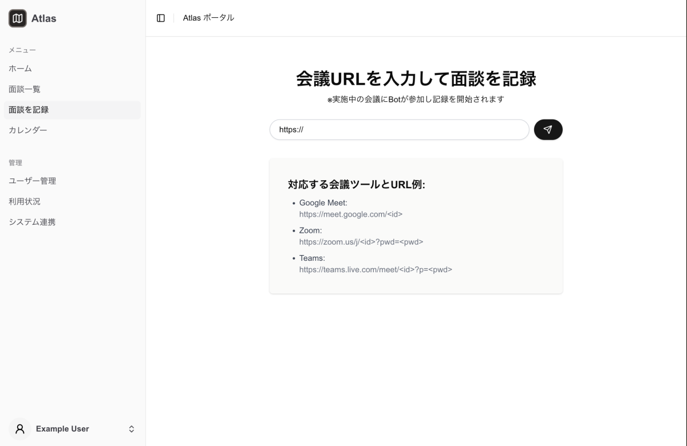Toggle the sidebar panel icon
The height and width of the screenshot is (446, 687).
(161, 18)
